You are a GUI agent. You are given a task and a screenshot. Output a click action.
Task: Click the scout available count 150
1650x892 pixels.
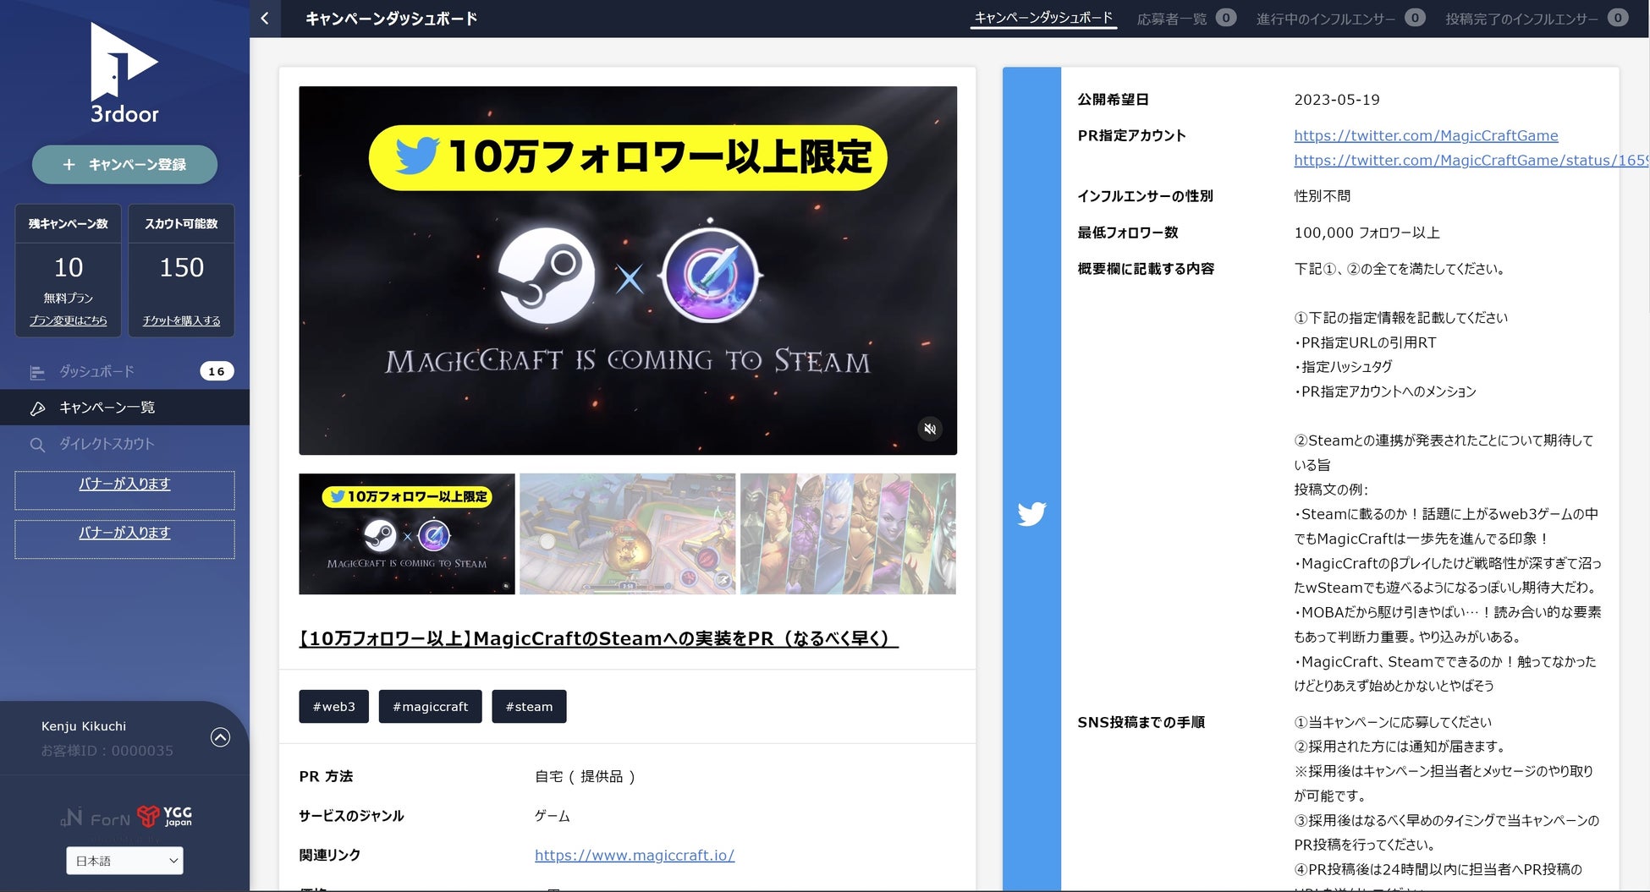tap(182, 267)
